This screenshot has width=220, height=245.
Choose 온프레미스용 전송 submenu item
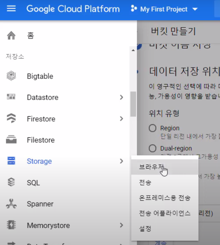tap(165, 198)
